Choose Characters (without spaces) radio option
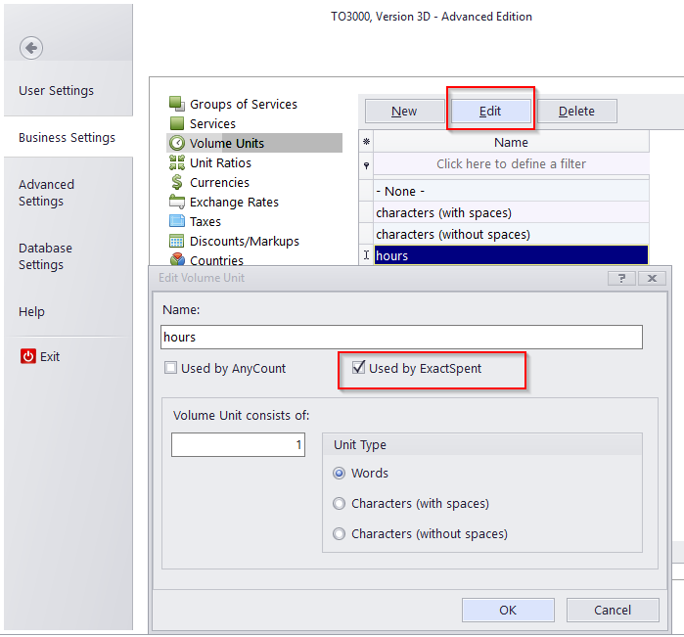 (x=340, y=534)
